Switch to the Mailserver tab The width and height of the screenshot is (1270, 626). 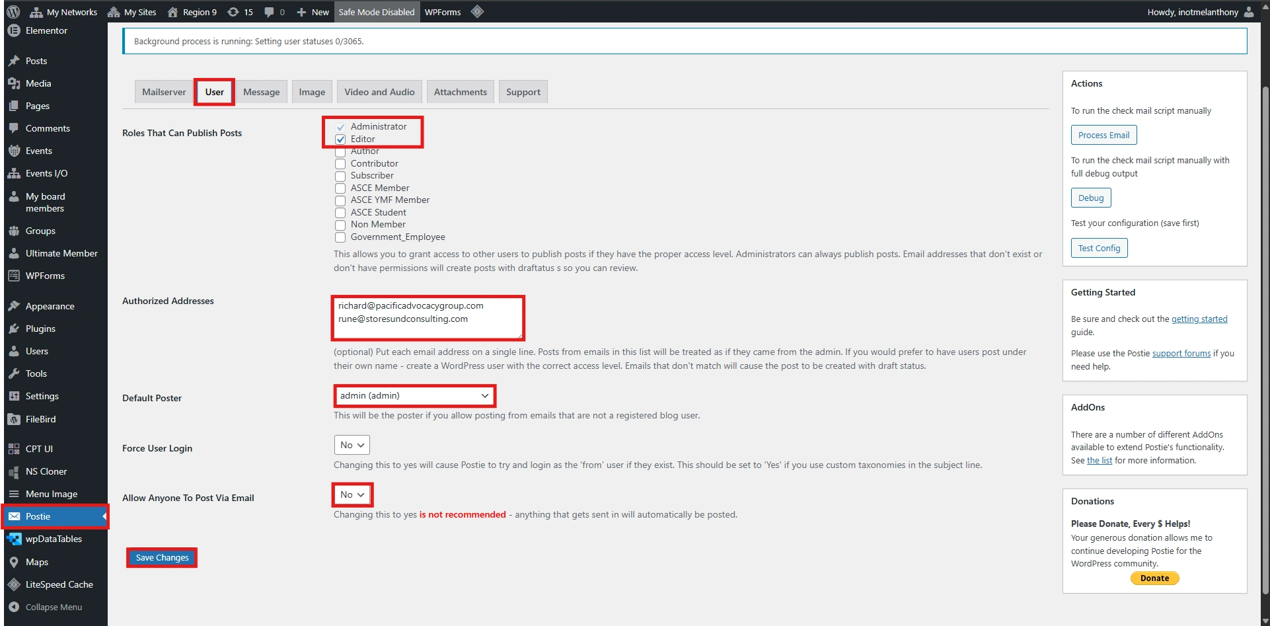tap(164, 92)
